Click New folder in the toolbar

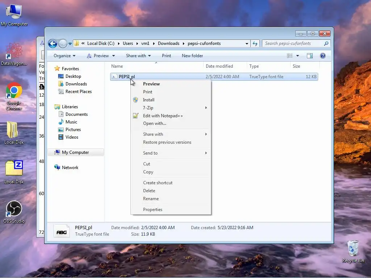pos(192,56)
